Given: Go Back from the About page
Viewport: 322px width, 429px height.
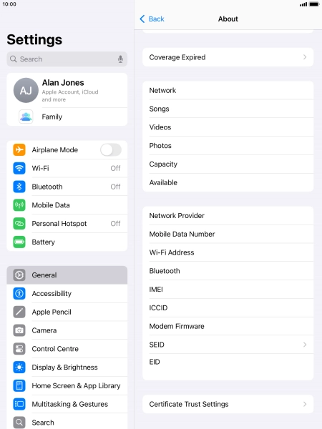Looking at the screenshot, I should point(152,19).
